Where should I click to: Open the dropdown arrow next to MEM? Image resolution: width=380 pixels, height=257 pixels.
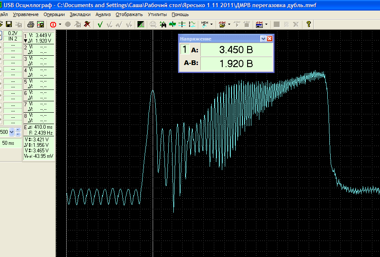point(212,24)
